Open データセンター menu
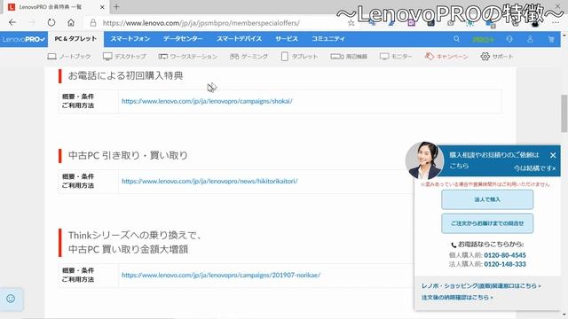The image size is (568, 319). click(183, 39)
